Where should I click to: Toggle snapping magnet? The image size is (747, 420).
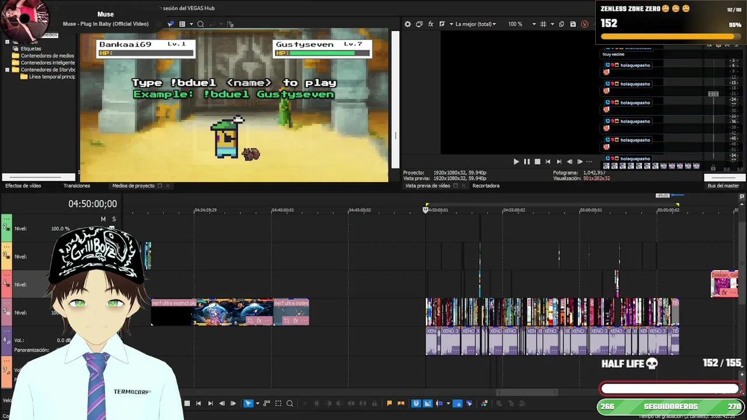(416, 403)
